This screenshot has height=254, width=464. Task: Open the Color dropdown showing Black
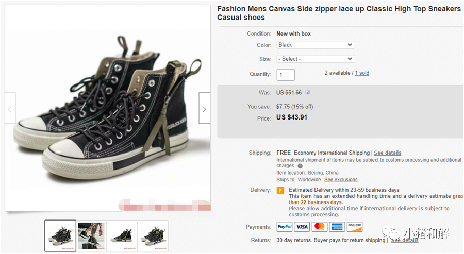pyautogui.click(x=316, y=45)
